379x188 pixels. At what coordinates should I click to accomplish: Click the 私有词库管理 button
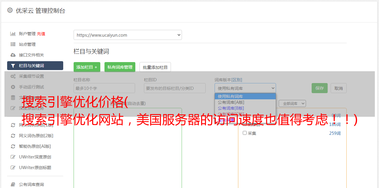120,67
